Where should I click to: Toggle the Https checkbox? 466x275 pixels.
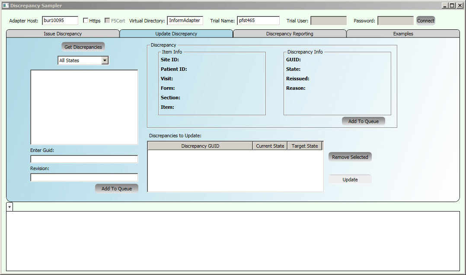click(86, 20)
